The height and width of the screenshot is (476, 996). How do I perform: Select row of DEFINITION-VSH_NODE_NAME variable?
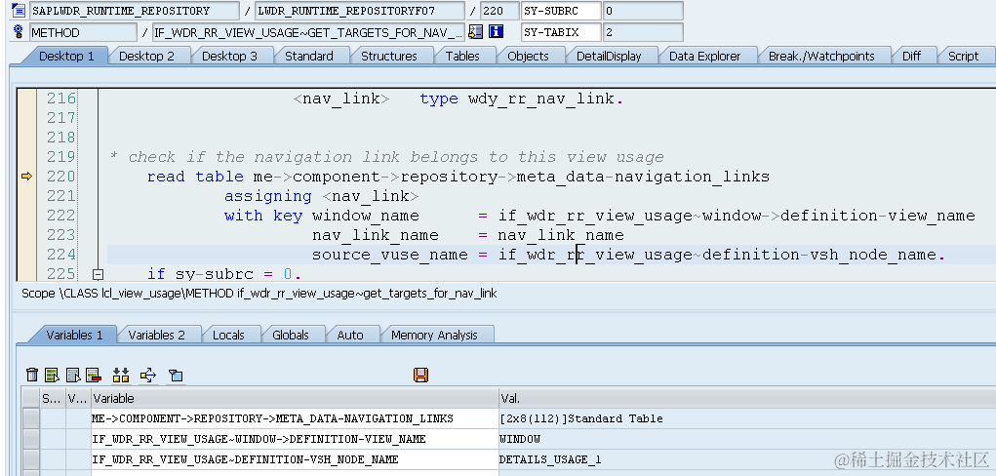(x=30, y=459)
